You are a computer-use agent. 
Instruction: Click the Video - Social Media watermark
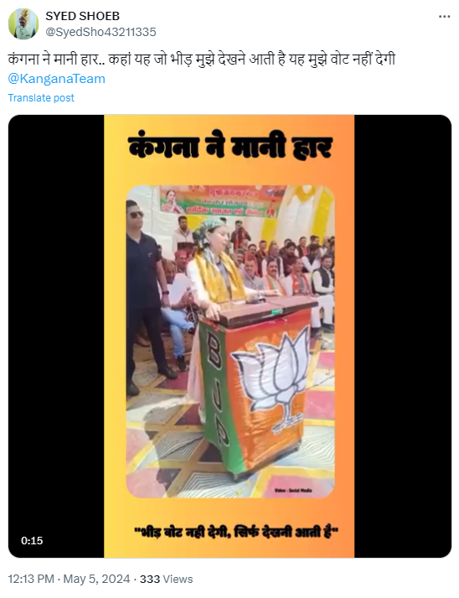(x=292, y=490)
